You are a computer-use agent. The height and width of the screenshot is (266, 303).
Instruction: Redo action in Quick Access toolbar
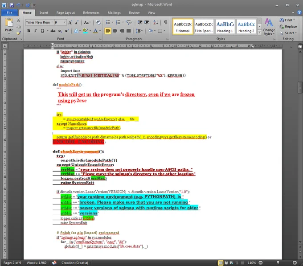click(28, 5)
